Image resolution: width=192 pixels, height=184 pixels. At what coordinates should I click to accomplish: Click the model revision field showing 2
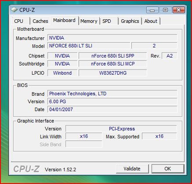click(x=154, y=46)
